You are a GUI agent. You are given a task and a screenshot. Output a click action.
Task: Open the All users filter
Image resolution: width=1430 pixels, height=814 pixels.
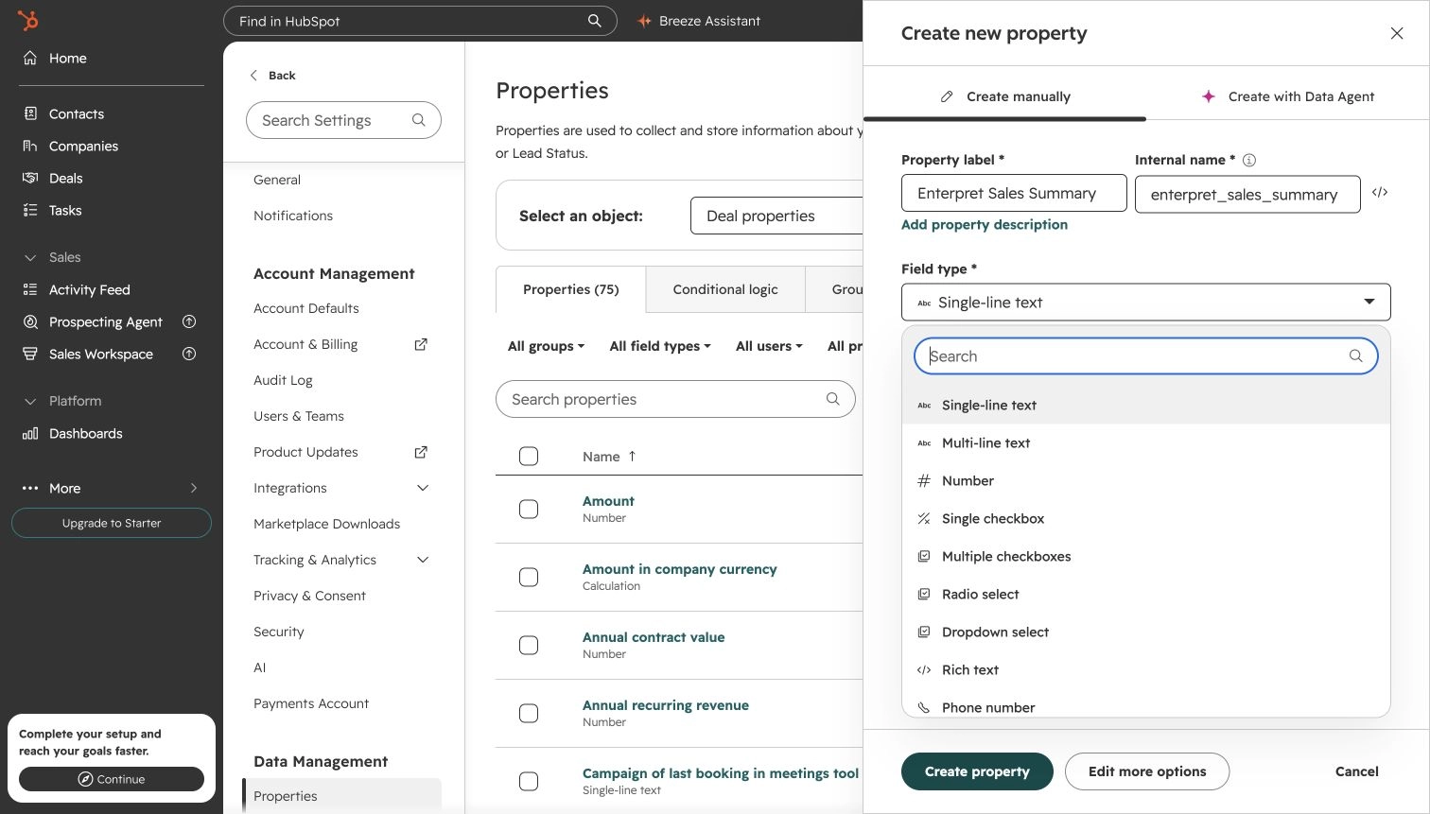pyautogui.click(x=769, y=346)
